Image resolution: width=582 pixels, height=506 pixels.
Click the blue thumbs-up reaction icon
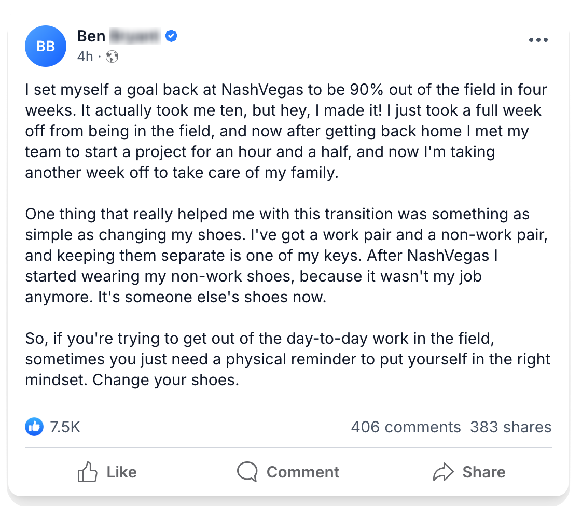pos(34,427)
